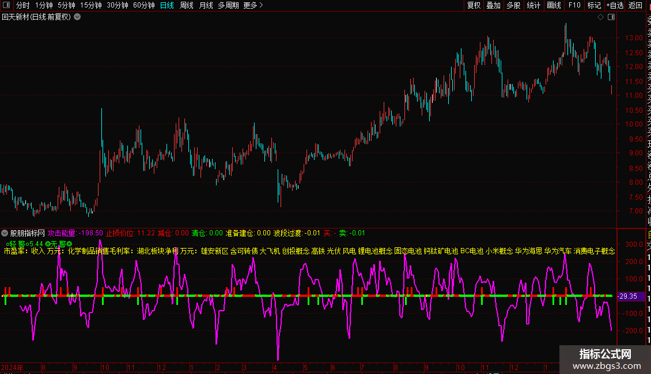Screen dimensions: 651x374
Task: Open the 统计 statistics tool
Action: click(x=533, y=5)
